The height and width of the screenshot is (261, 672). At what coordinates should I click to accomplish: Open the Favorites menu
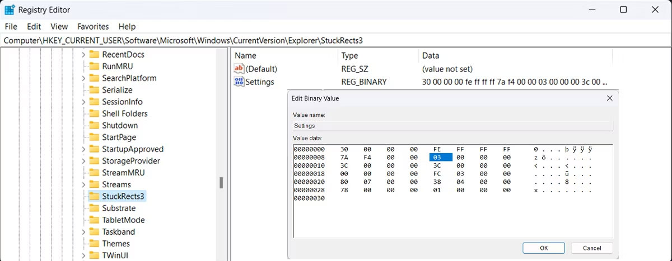[93, 26]
